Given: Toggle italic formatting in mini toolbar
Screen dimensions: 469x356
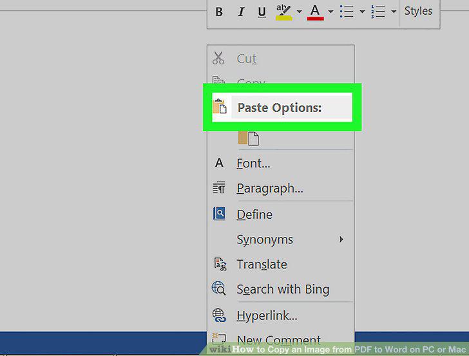Looking at the screenshot, I should coord(241,12).
